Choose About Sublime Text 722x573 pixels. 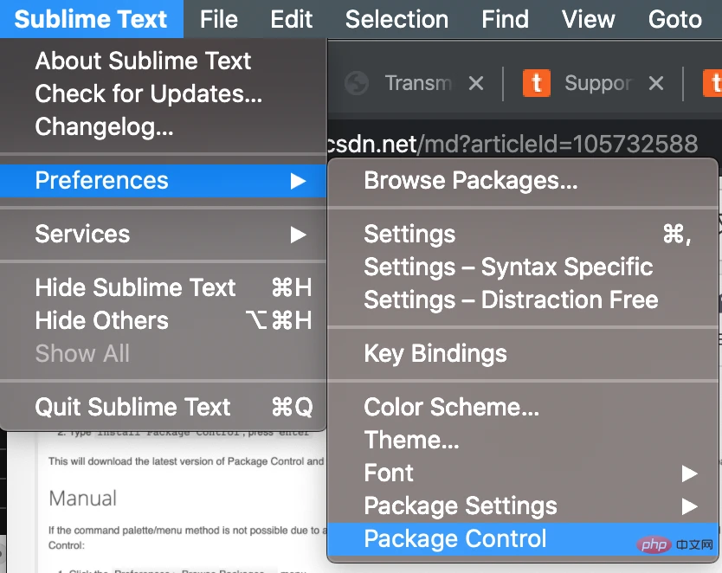click(x=163, y=61)
